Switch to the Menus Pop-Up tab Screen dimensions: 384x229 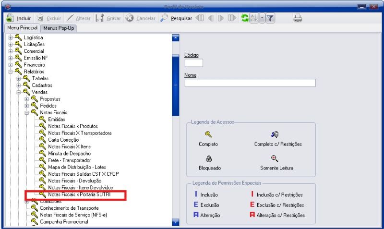(59, 28)
